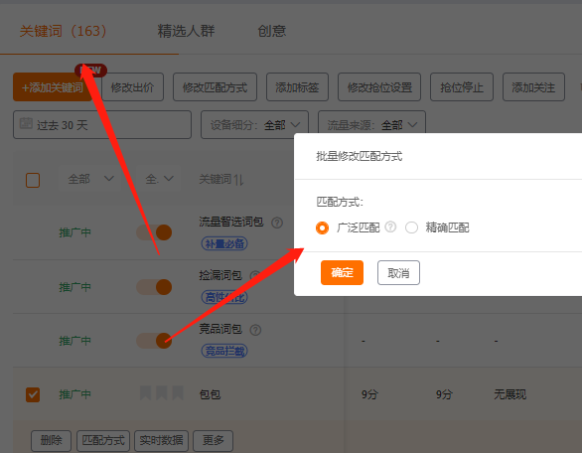Open the 过去 30 天 date range field
The width and height of the screenshot is (582, 453).
click(x=102, y=125)
